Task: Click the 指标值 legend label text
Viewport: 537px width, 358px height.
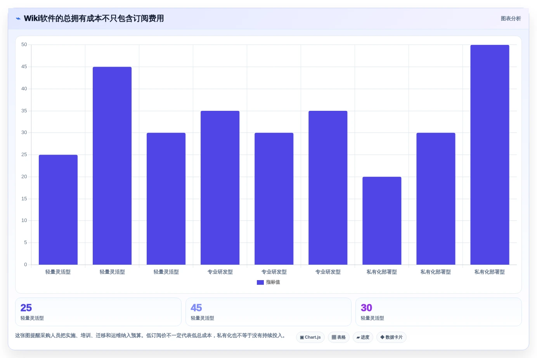Action: click(x=273, y=282)
